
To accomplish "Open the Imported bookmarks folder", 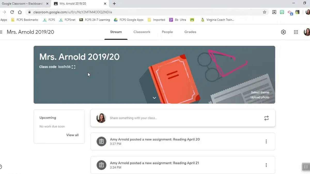I will (x=156, y=20).
